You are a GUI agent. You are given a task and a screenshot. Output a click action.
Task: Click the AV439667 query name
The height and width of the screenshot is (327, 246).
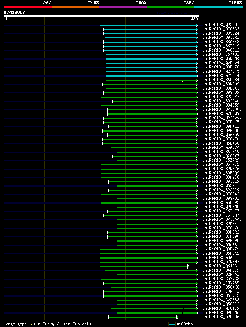(14, 12)
